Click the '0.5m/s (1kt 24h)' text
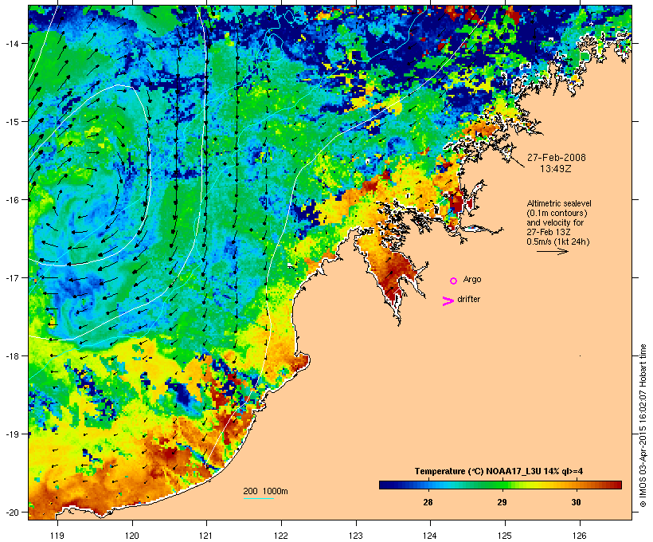Viewport: 653px width, 542px height. coord(558,242)
